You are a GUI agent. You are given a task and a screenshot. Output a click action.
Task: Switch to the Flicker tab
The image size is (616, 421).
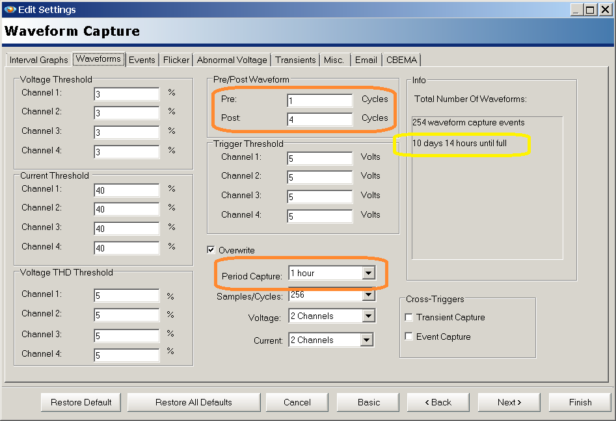176,59
